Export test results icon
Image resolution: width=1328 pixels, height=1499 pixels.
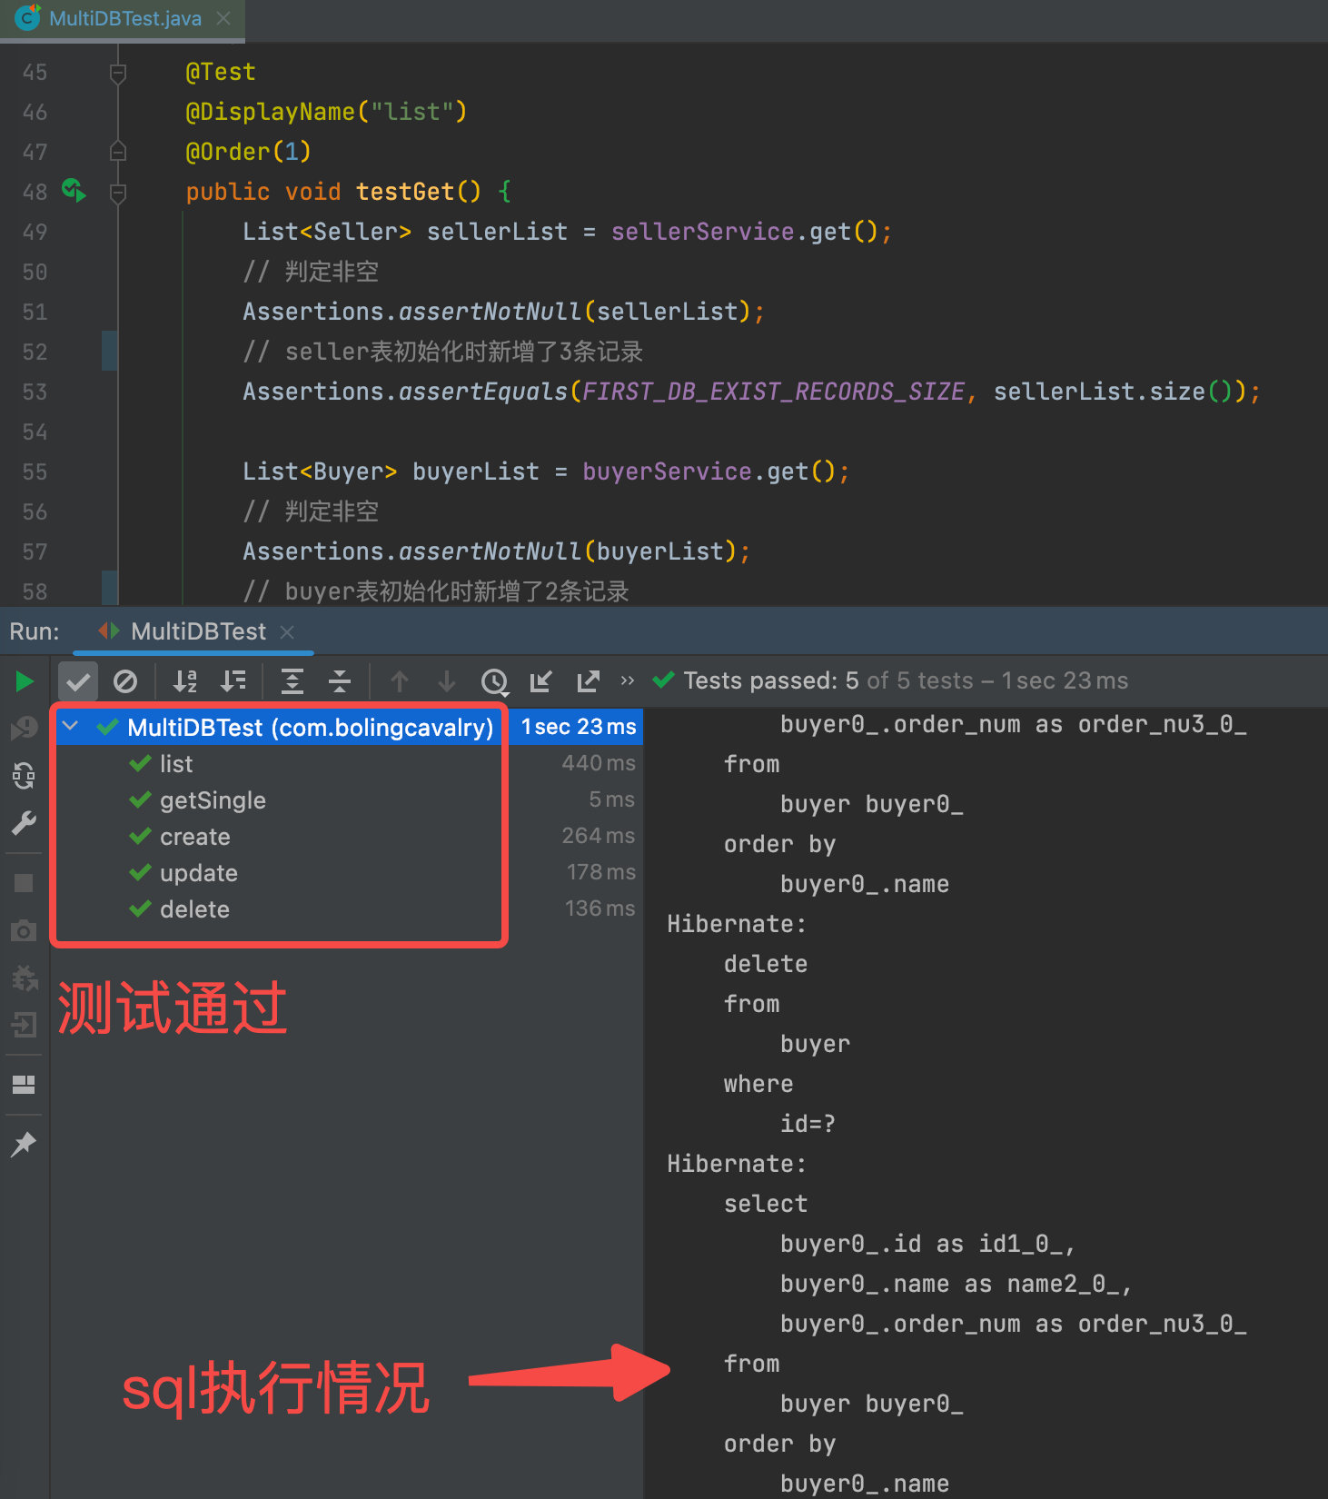click(x=589, y=681)
